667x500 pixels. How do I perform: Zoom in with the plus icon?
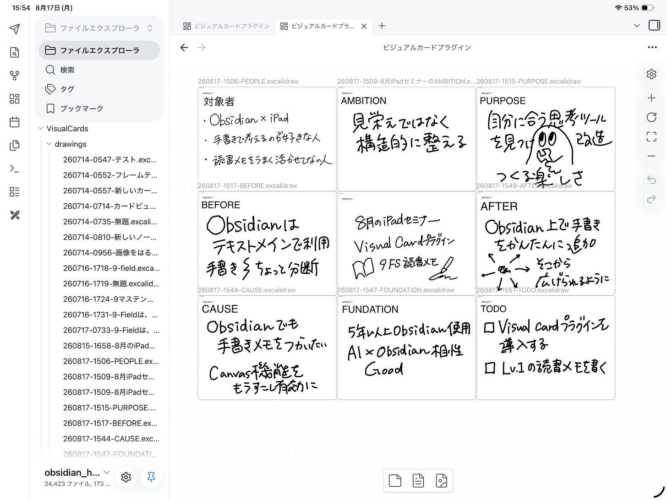click(651, 98)
